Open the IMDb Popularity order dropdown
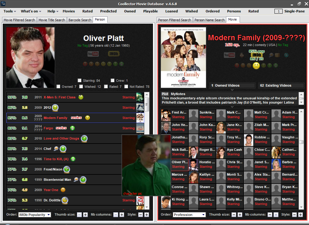The image size is (309, 225). pos(35,215)
